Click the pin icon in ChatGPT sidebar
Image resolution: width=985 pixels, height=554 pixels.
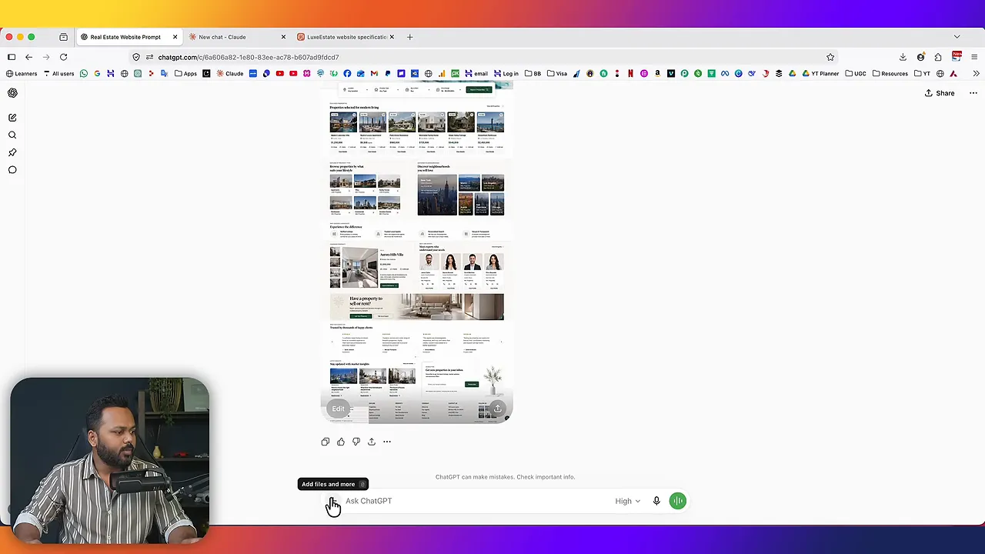click(x=12, y=152)
